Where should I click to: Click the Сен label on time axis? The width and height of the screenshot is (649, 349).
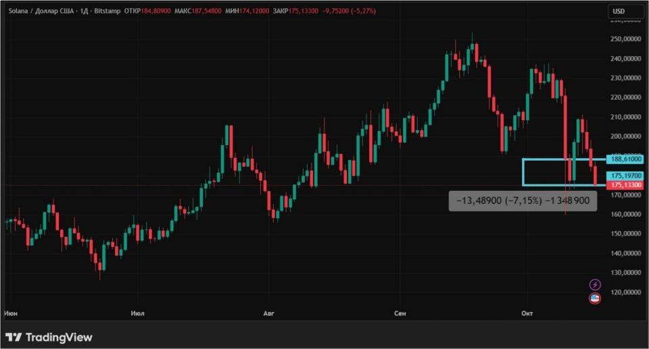click(x=400, y=314)
